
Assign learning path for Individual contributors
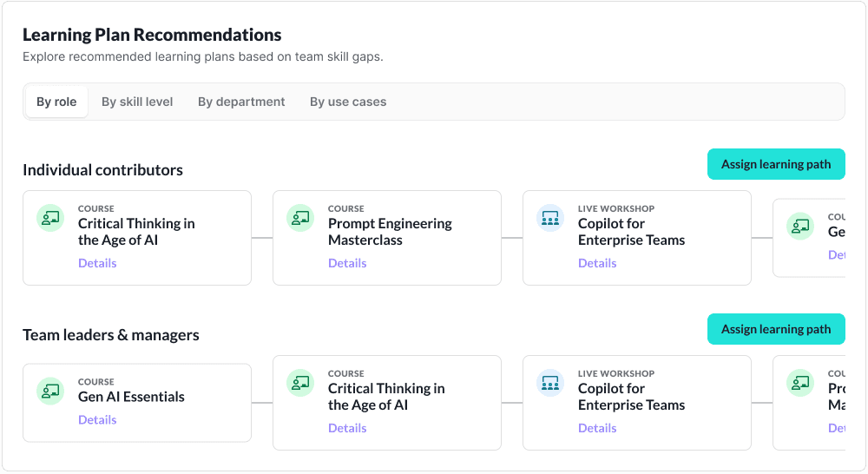[x=776, y=164]
